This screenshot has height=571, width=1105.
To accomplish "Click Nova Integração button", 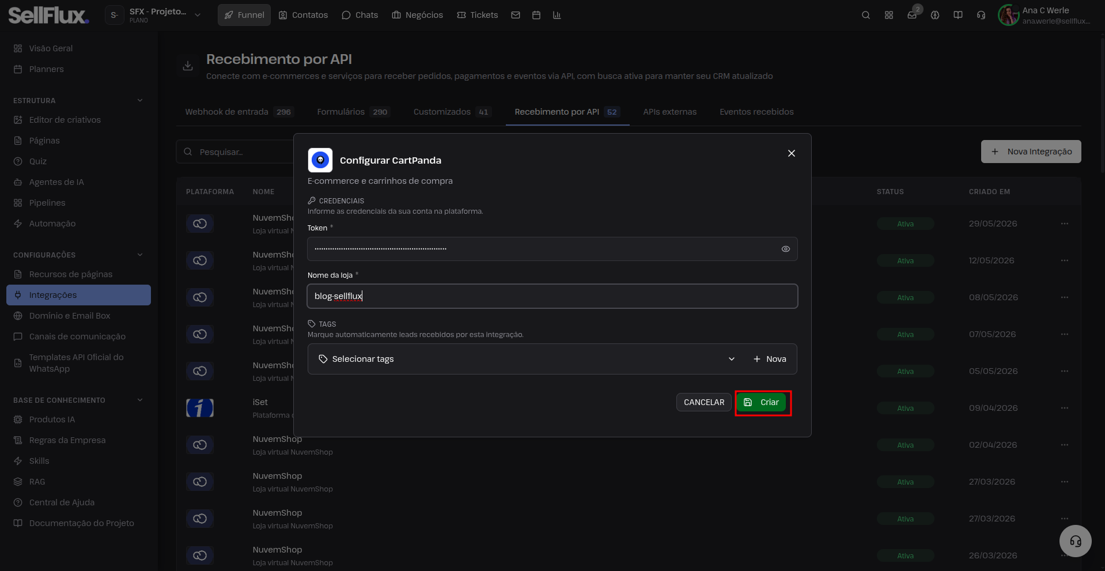I will click(x=1031, y=152).
